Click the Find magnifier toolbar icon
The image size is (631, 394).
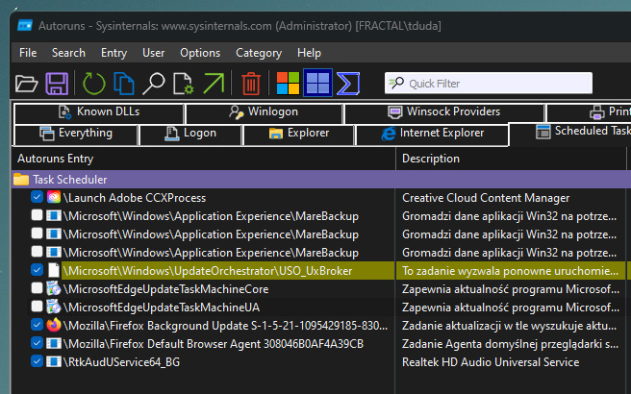(x=153, y=84)
